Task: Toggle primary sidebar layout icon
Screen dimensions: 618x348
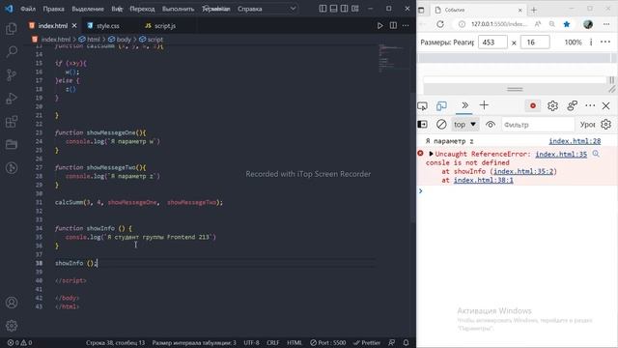Action: click(x=323, y=9)
